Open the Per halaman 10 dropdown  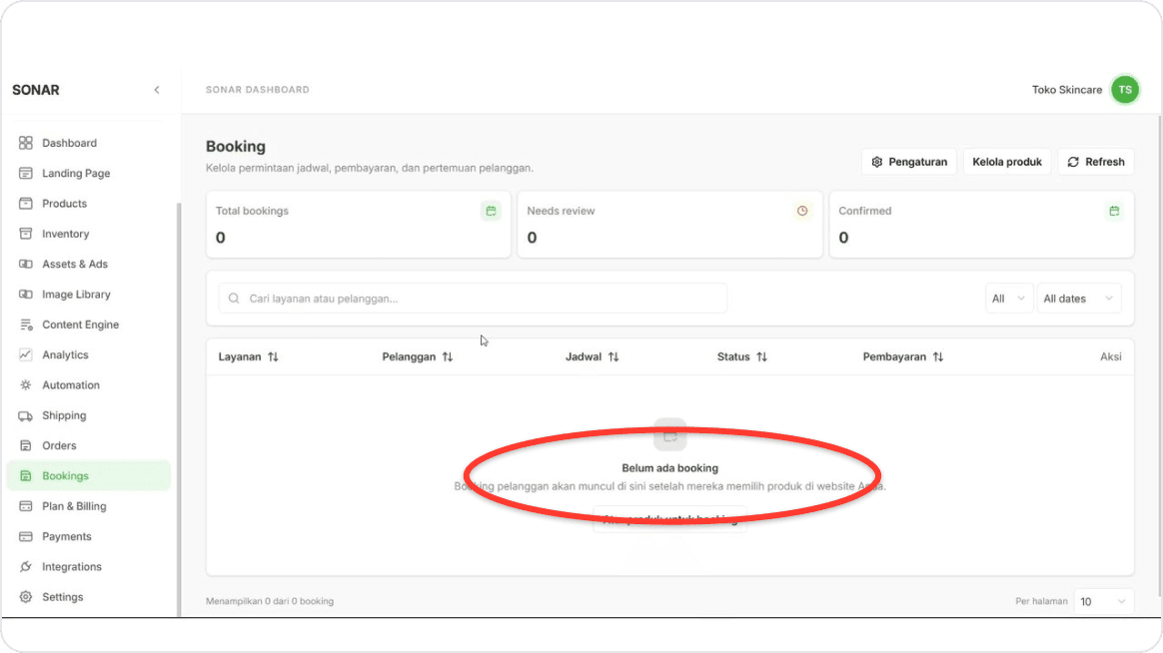[1102, 601]
